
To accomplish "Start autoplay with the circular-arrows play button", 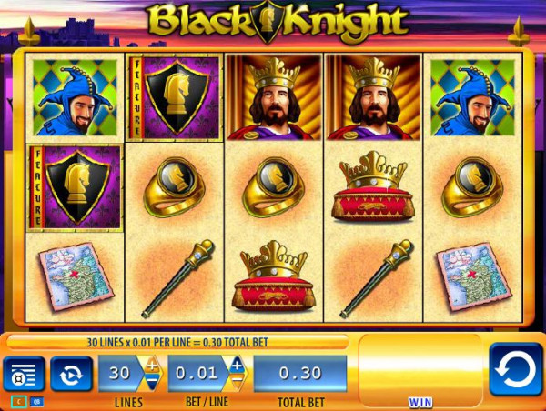I will 71,374.
